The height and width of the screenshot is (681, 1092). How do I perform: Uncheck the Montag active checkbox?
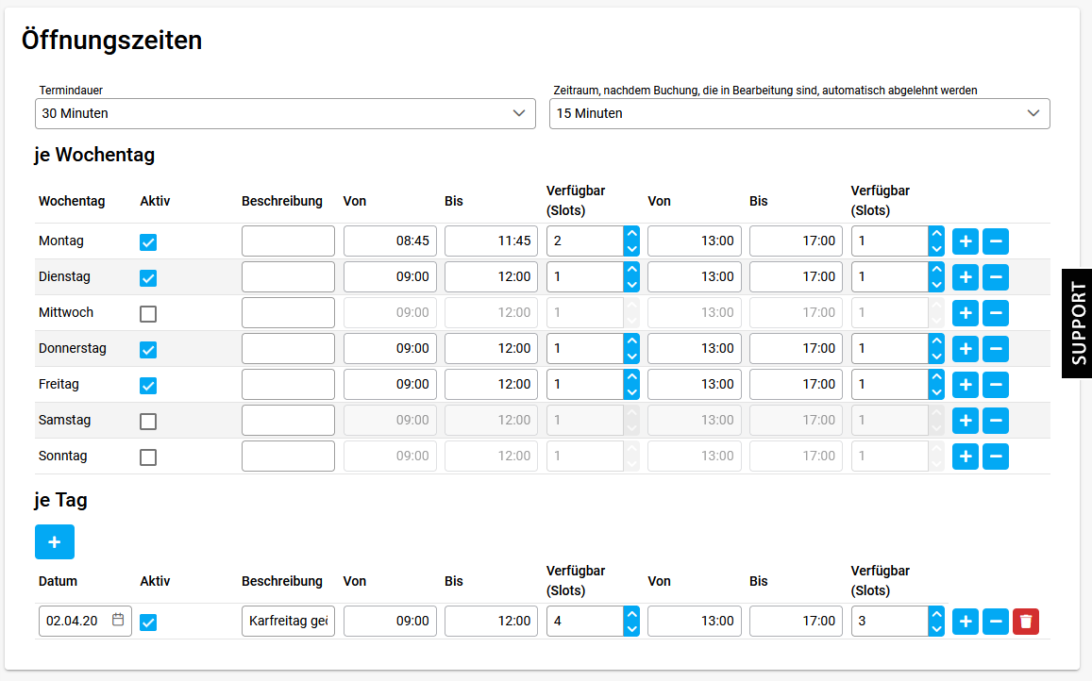(x=147, y=242)
